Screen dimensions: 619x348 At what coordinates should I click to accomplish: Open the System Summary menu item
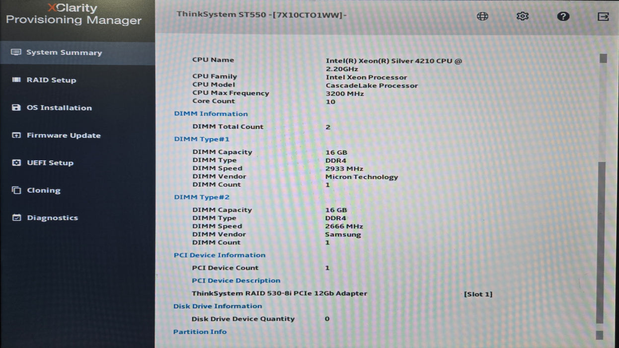tap(77, 53)
